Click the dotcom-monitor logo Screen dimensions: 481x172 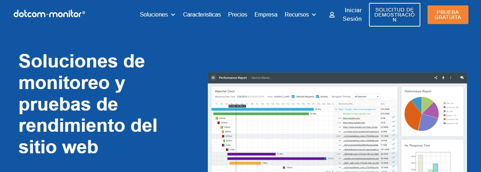[x=49, y=14]
